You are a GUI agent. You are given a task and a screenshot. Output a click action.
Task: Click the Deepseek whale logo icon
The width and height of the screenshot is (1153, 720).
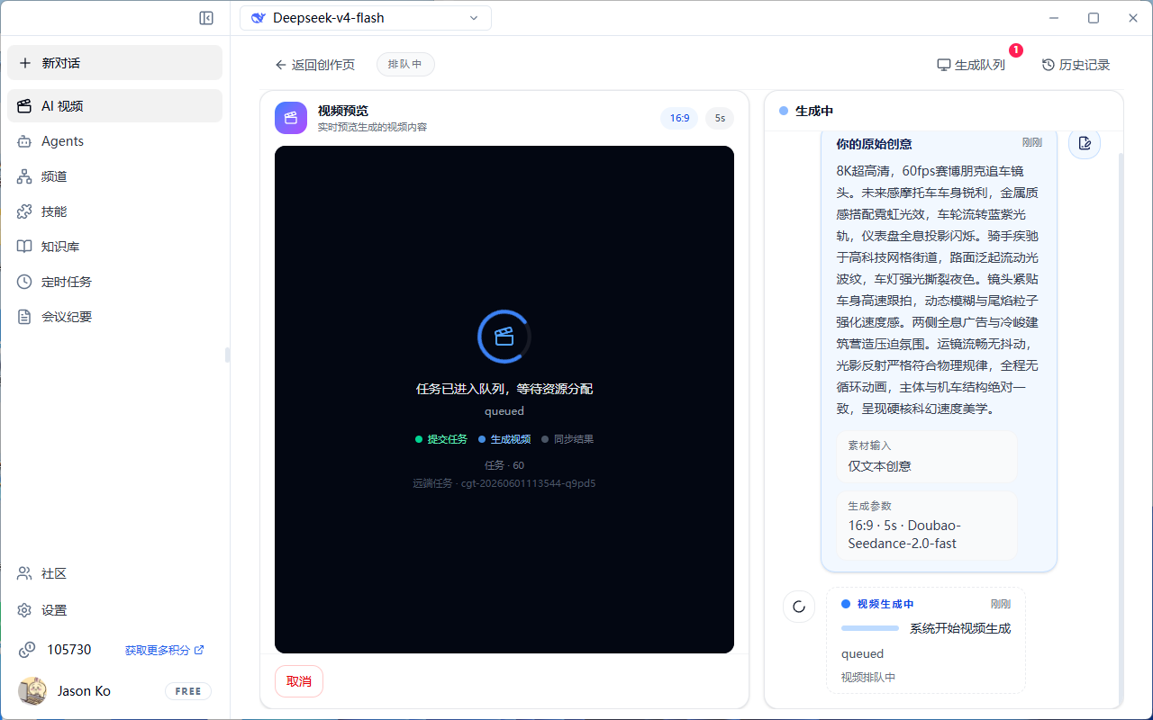[x=259, y=18]
